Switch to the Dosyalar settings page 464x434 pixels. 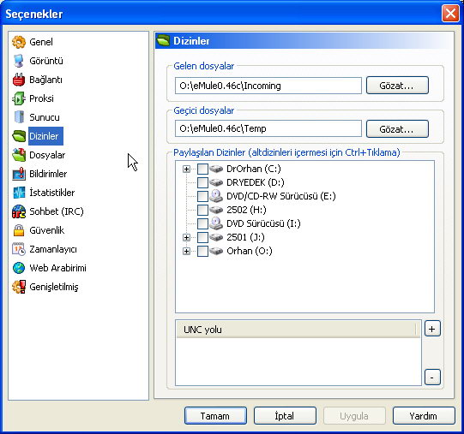click(x=47, y=155)
